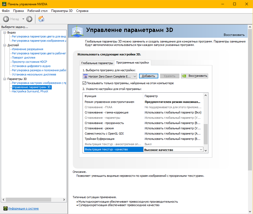Open the home page house icon
Screen dimensions: 253x214
41,19
